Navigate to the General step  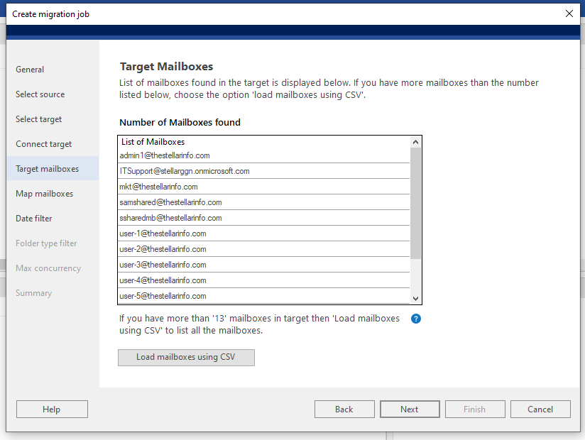pyautogui.click(x=30, y=69)
